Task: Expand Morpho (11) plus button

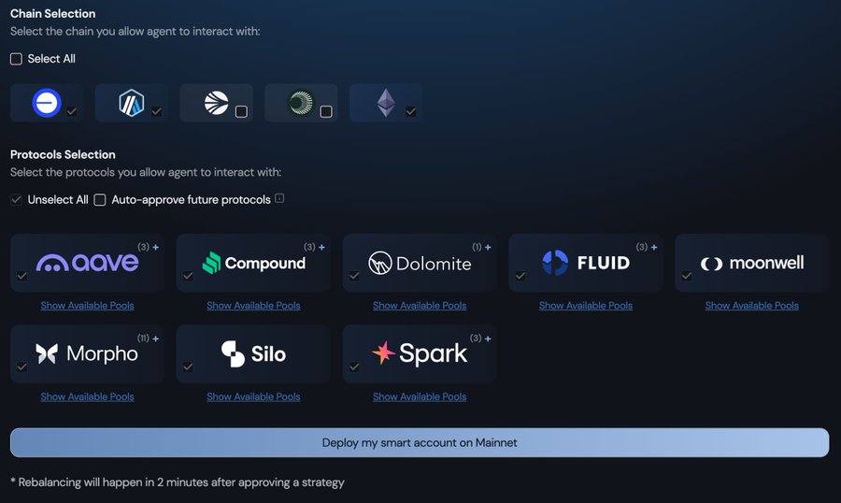Action: pyautogui.click(x=155, y=338)
